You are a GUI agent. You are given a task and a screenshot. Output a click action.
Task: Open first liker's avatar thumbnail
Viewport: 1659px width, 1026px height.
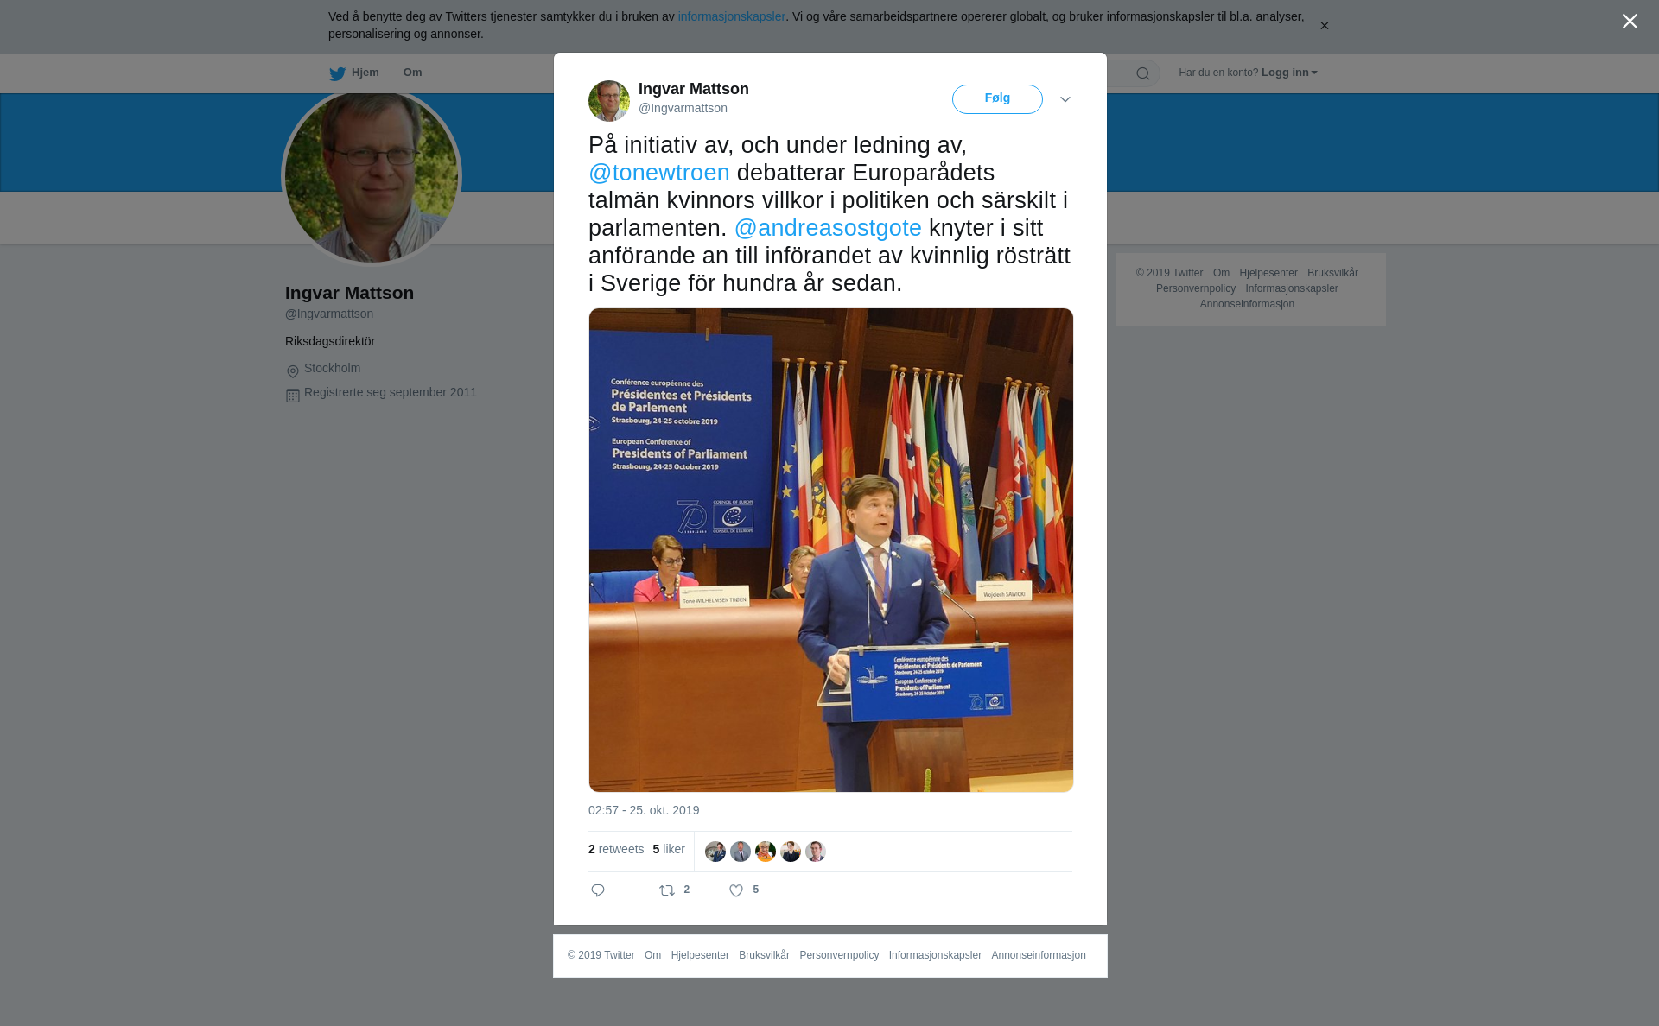(x=715, y=852)
